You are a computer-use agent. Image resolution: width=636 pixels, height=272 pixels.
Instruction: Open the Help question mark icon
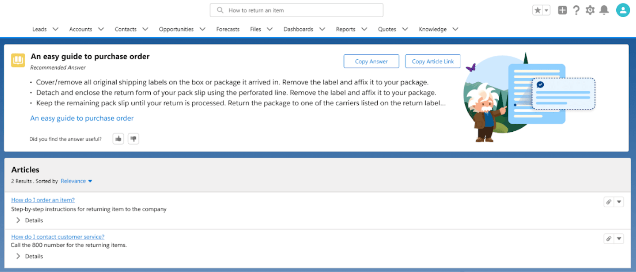576,10
